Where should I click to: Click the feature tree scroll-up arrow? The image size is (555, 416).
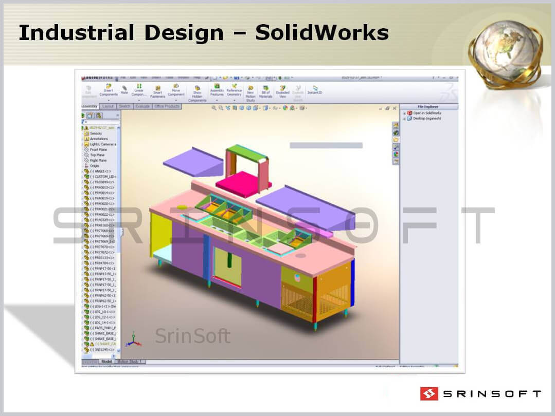point(119,127)
